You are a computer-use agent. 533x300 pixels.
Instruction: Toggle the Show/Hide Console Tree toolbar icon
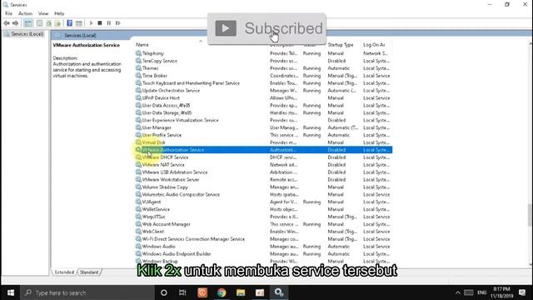point(28,23)
